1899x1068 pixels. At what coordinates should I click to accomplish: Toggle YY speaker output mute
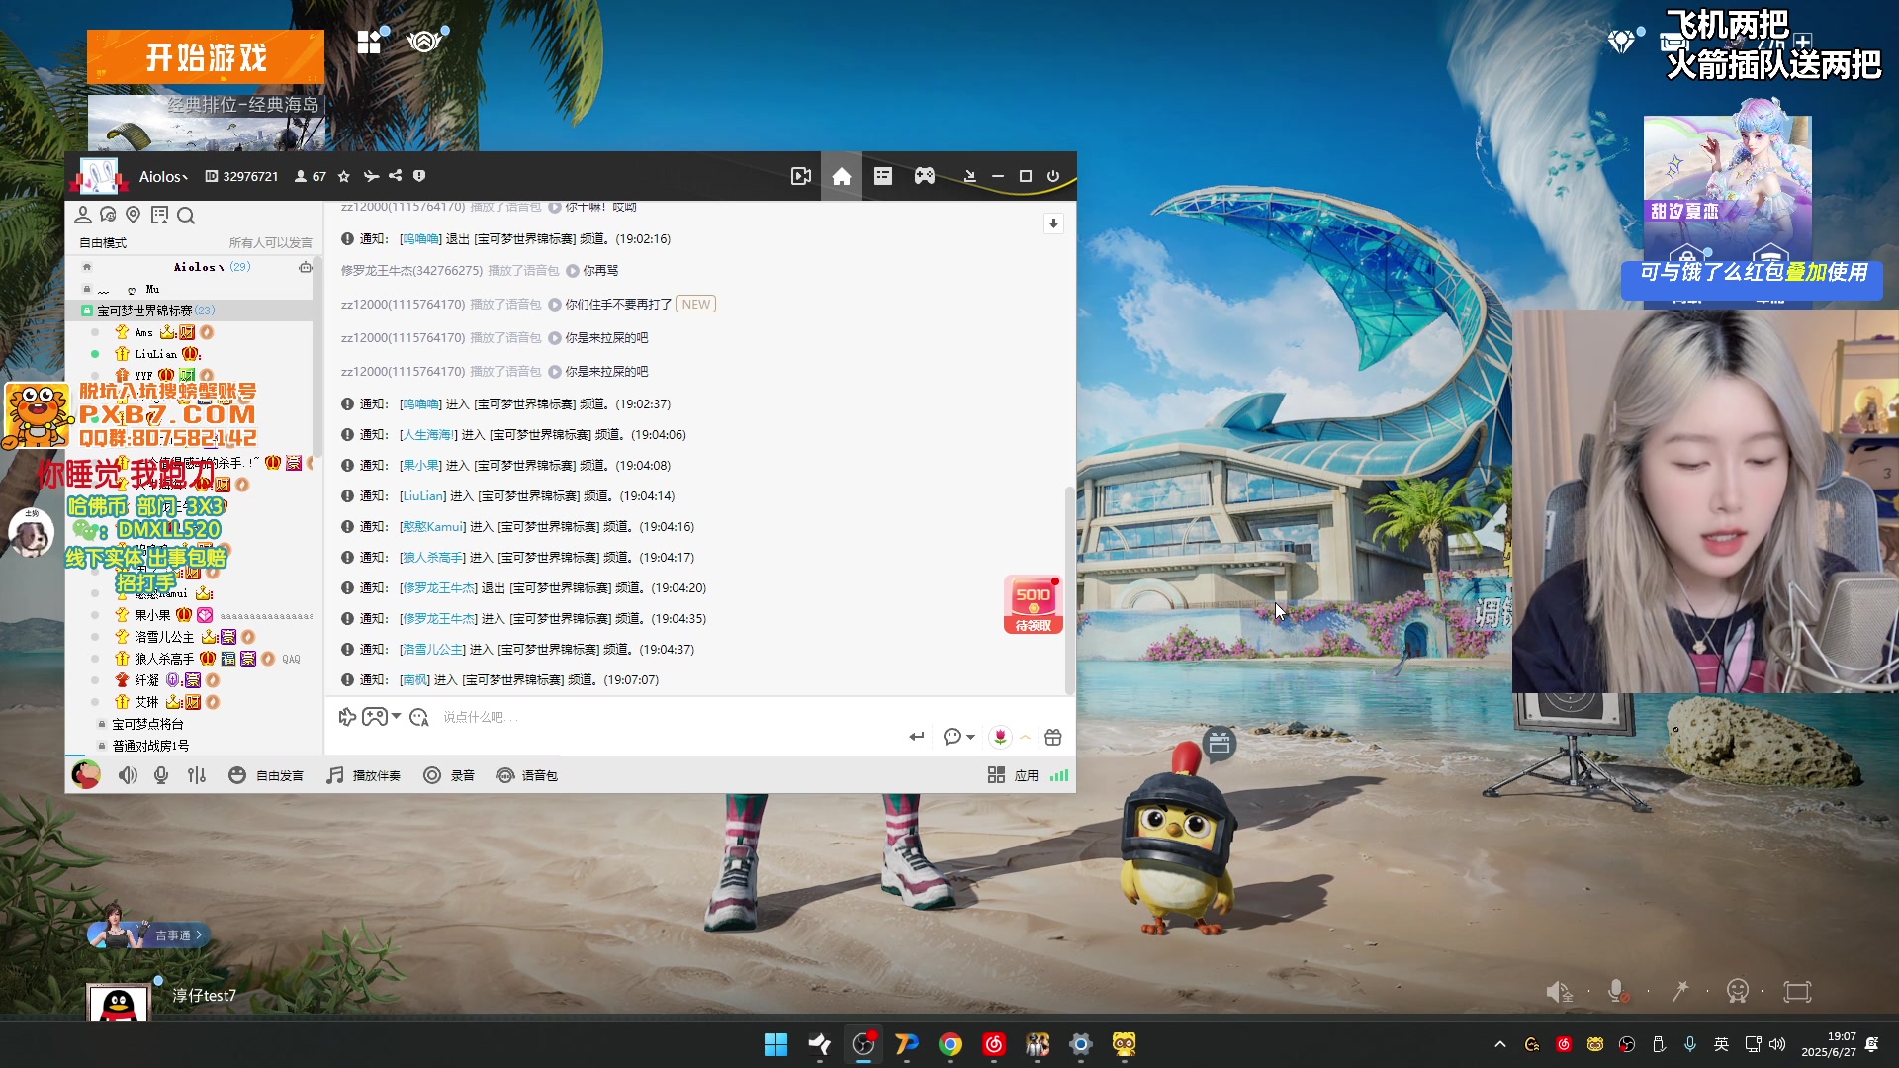tap(128, 775)
